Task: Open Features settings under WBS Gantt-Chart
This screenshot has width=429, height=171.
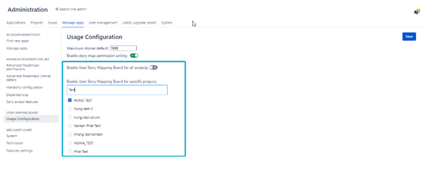Action: tap(20, 150)
